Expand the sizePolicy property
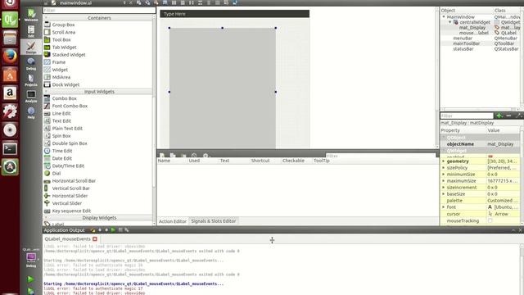 (x=444, y=167)
